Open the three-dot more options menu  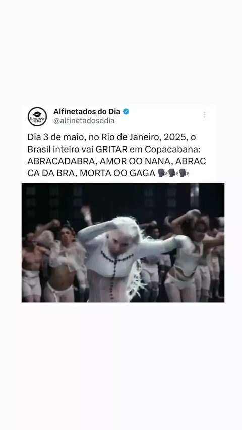pos(204,115)
